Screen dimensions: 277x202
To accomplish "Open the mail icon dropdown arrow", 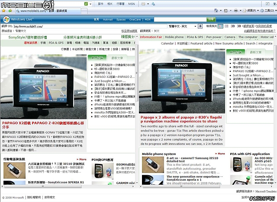I will click(x=148, y=4).
